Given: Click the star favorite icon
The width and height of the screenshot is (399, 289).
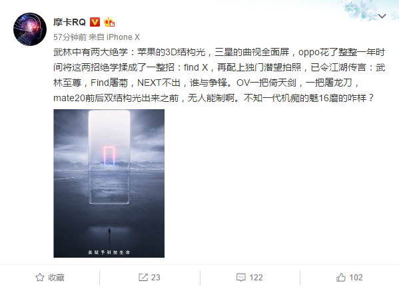Looking at the screenshot, I should click(x=40, y=277).
